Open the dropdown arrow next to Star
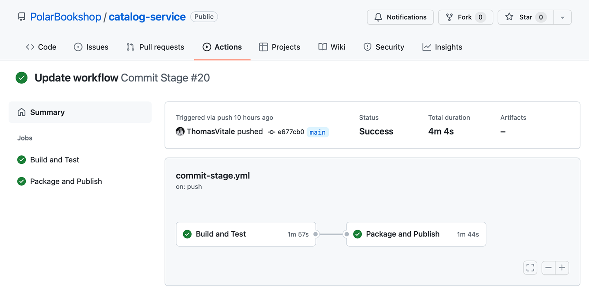The width and height of the screenshot is (589, 290). (562, 17)
